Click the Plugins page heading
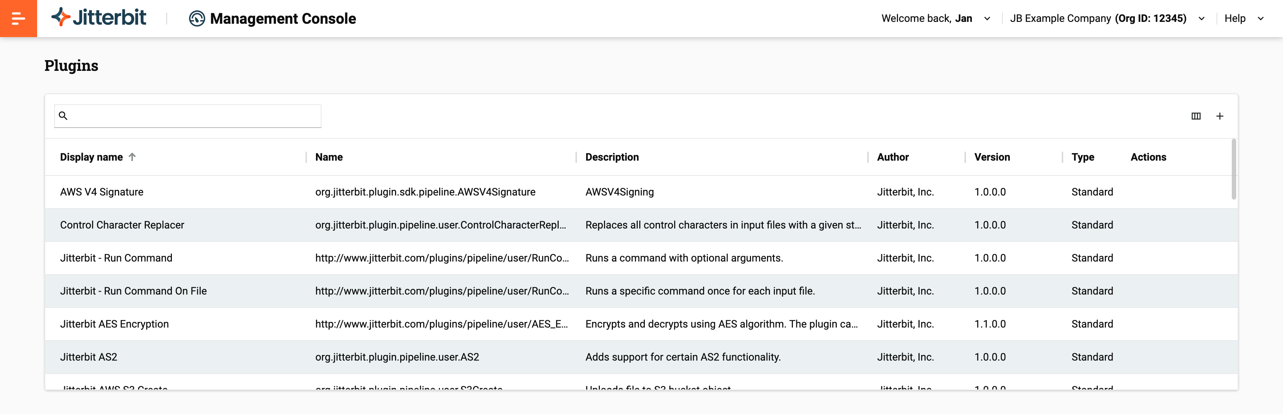The height and width of the screenshot is (414, 1283). [71, 66]
